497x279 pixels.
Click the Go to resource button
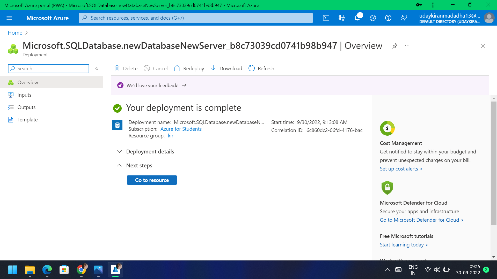pos(152,180)
